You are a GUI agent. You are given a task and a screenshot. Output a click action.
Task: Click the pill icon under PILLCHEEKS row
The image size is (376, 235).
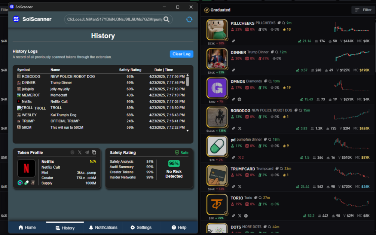[233, 41]
